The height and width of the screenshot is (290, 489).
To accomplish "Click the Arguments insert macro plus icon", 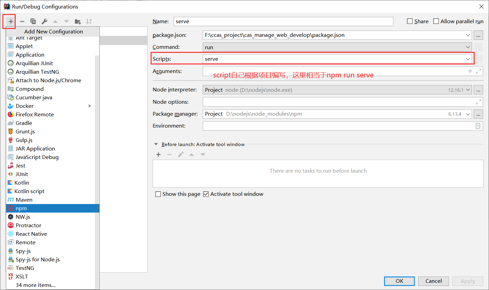I will [470, 71].
